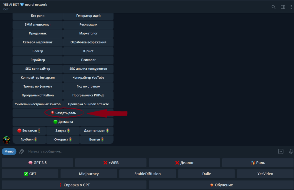The image size is (294, 190).
Task: Hide the bot keyboard with chevron icon
Action: (x=281, y=151)
